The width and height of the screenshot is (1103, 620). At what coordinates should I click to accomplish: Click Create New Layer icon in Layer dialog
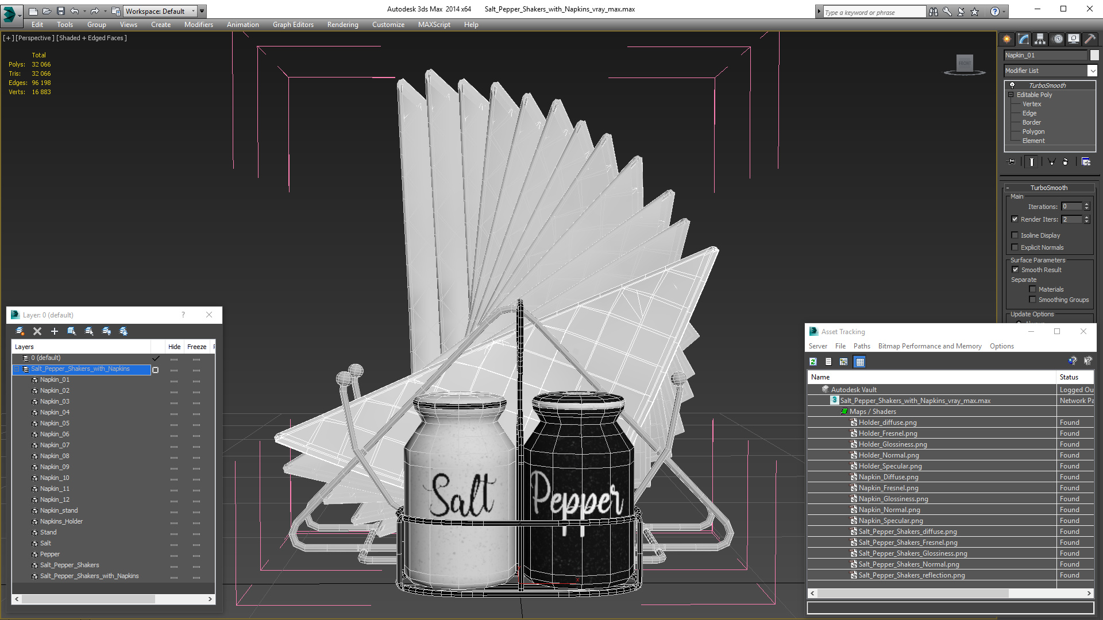pyautogui.click(x=20, y=331)
